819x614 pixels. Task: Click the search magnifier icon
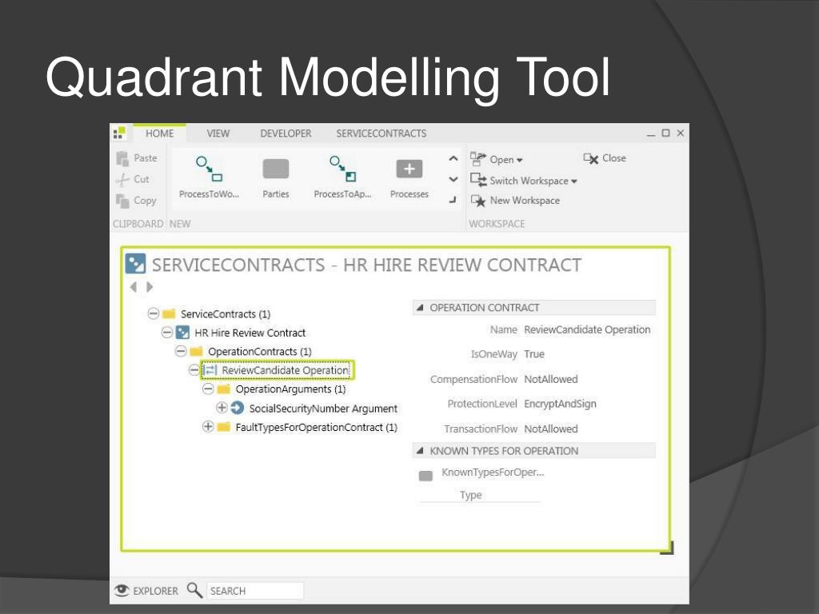(x=194, y=591)
